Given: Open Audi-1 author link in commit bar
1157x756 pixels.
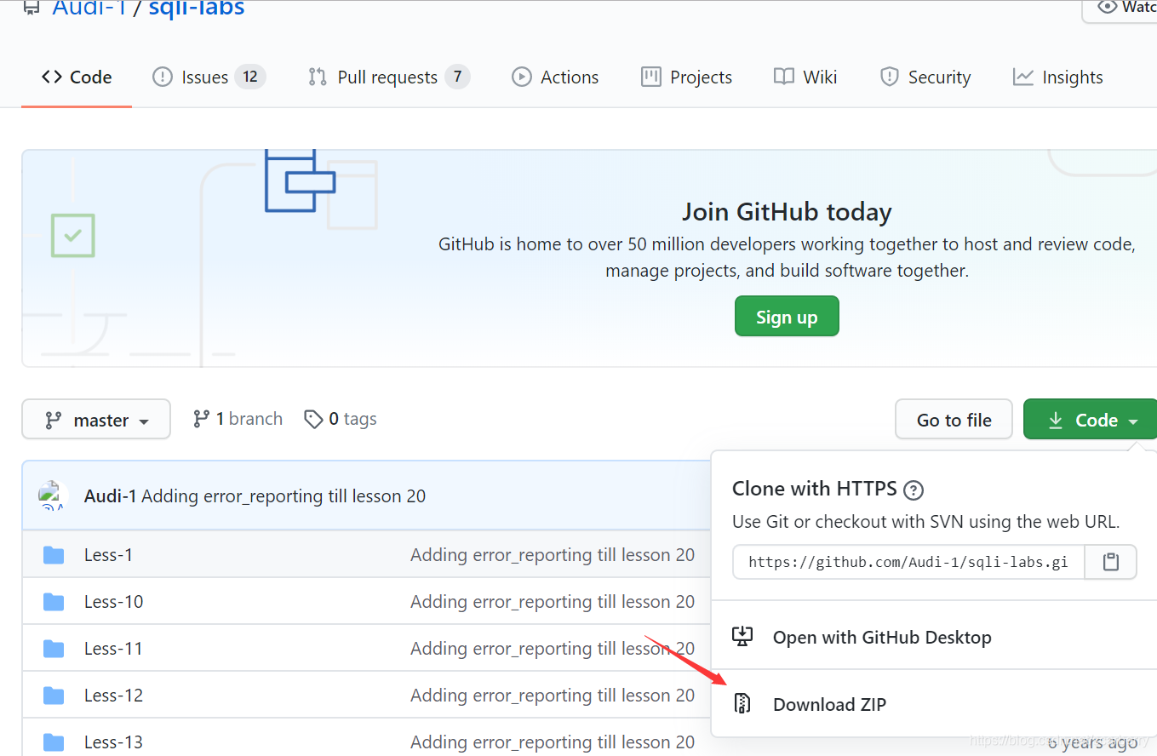Looking at the screenshot, I should click(111, 496).
